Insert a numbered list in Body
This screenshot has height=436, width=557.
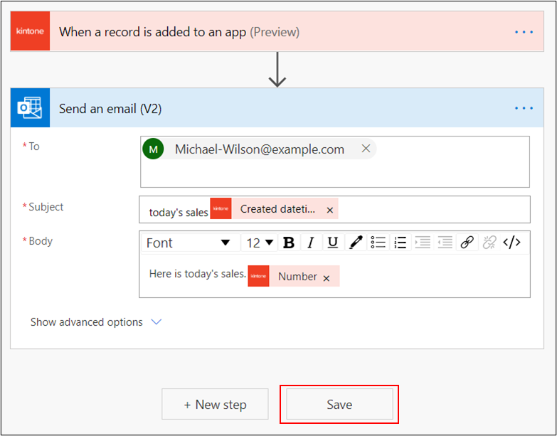(400, 243)
